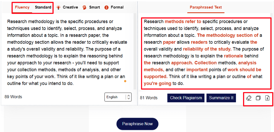The width and height of the screenshot is (274, 132).
Task: Click inside the original text input area
Action: click(67, 52)
